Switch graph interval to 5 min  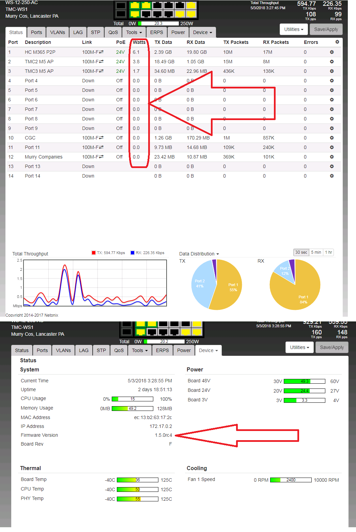[316, 252]
